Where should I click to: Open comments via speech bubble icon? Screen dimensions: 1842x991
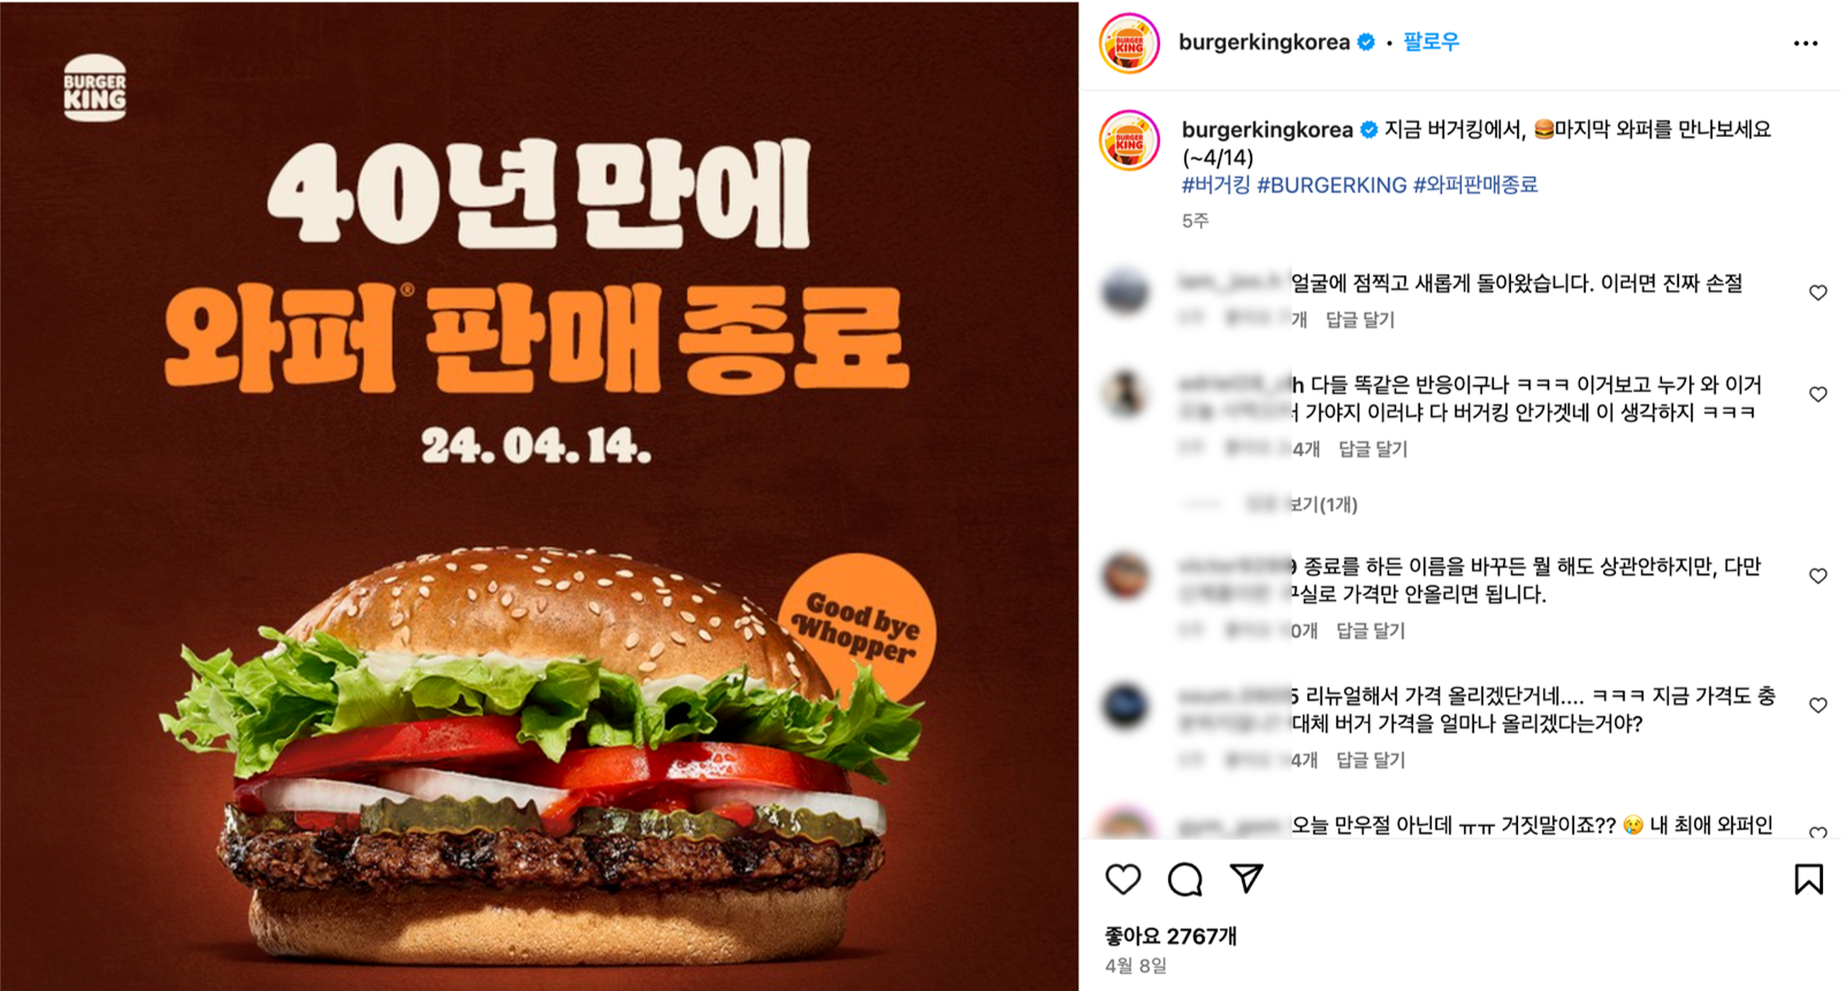[1185, 879]
